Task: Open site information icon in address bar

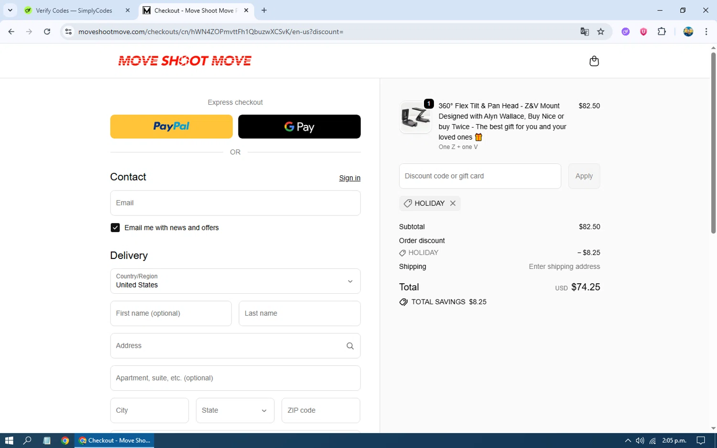Action: click(x=68, y=32)
